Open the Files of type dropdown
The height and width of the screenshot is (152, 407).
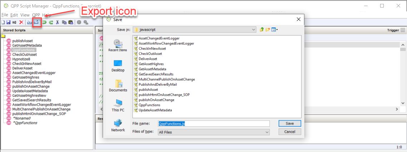coord(214,132)
